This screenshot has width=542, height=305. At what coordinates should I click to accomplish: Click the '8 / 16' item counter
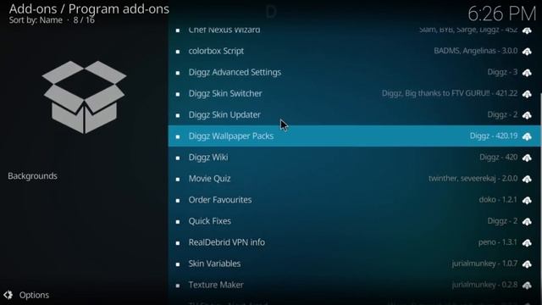(84, 20)
